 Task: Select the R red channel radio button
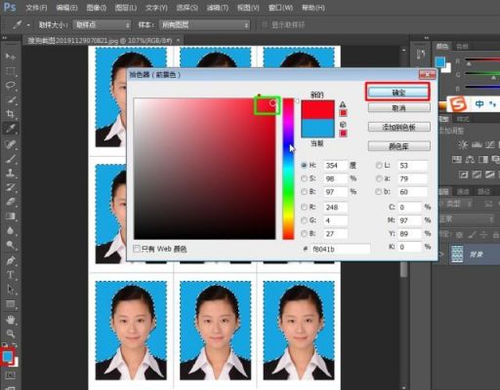[x=304, y=207]
